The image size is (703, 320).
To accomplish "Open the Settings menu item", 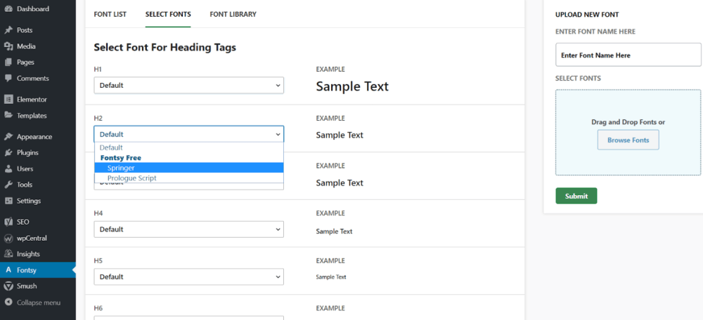I will click(29, 201).
